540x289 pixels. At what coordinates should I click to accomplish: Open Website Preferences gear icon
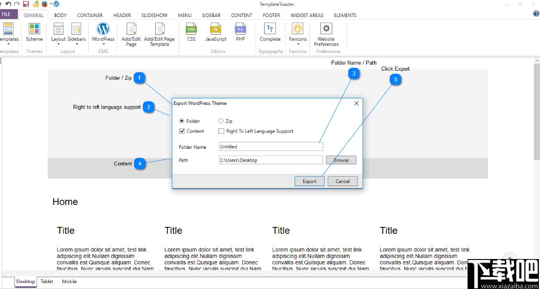[x=326, y=28]
